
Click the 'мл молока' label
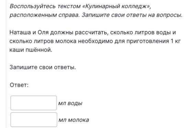[x=74, y=120]
